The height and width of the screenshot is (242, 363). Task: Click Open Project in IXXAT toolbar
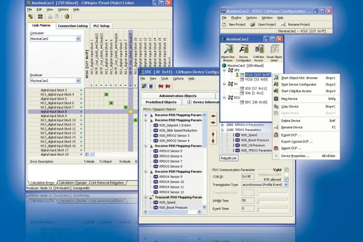pyautogui.click(x=263, y=25)
